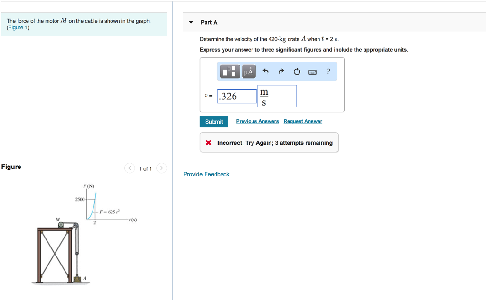Click the units field showing m/s
This screenshot has height=300, width=486.
pyautogui.click(x=277, y=96)
